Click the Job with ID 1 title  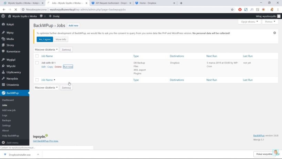[x=49, y=63]
